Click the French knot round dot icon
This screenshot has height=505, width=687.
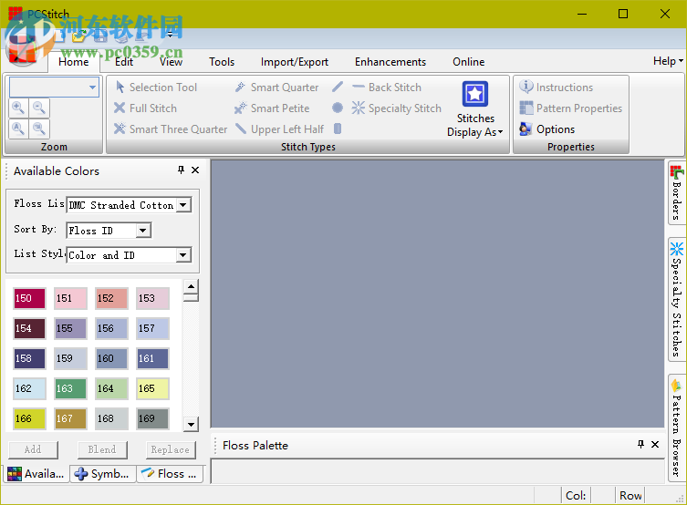338,108
